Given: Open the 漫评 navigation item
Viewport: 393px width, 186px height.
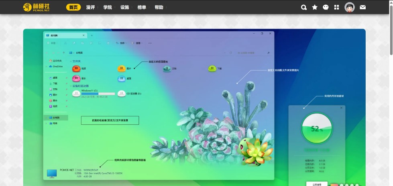Looking at the screenshot, I should pyautogui.click(x=90, y=7).
